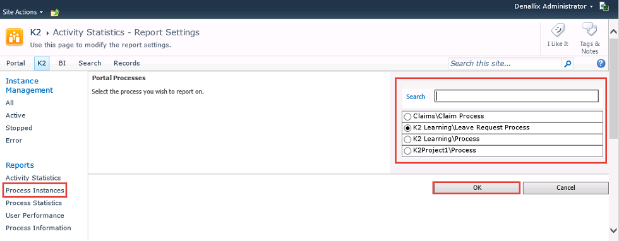619x241 pixels.
Task: Open the Navigate Up folder icon
Action: pyautogui.click(x=55, y=13)
